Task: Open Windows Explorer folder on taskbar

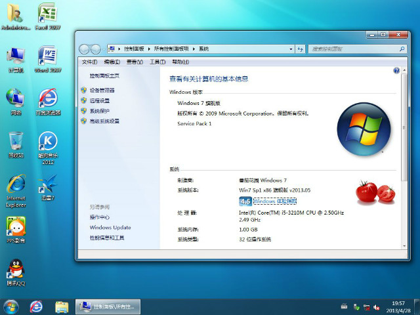Action: click(x=62, y=307)
